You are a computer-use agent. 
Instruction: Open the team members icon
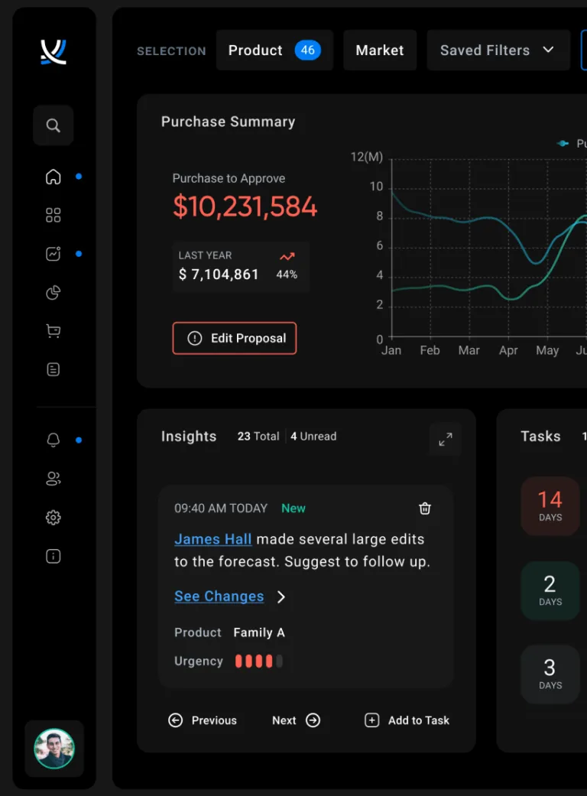[53, 479]
